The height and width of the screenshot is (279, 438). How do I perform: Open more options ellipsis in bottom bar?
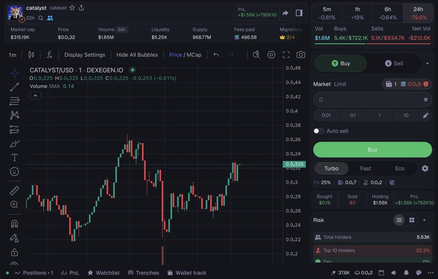tap(430, 273)
